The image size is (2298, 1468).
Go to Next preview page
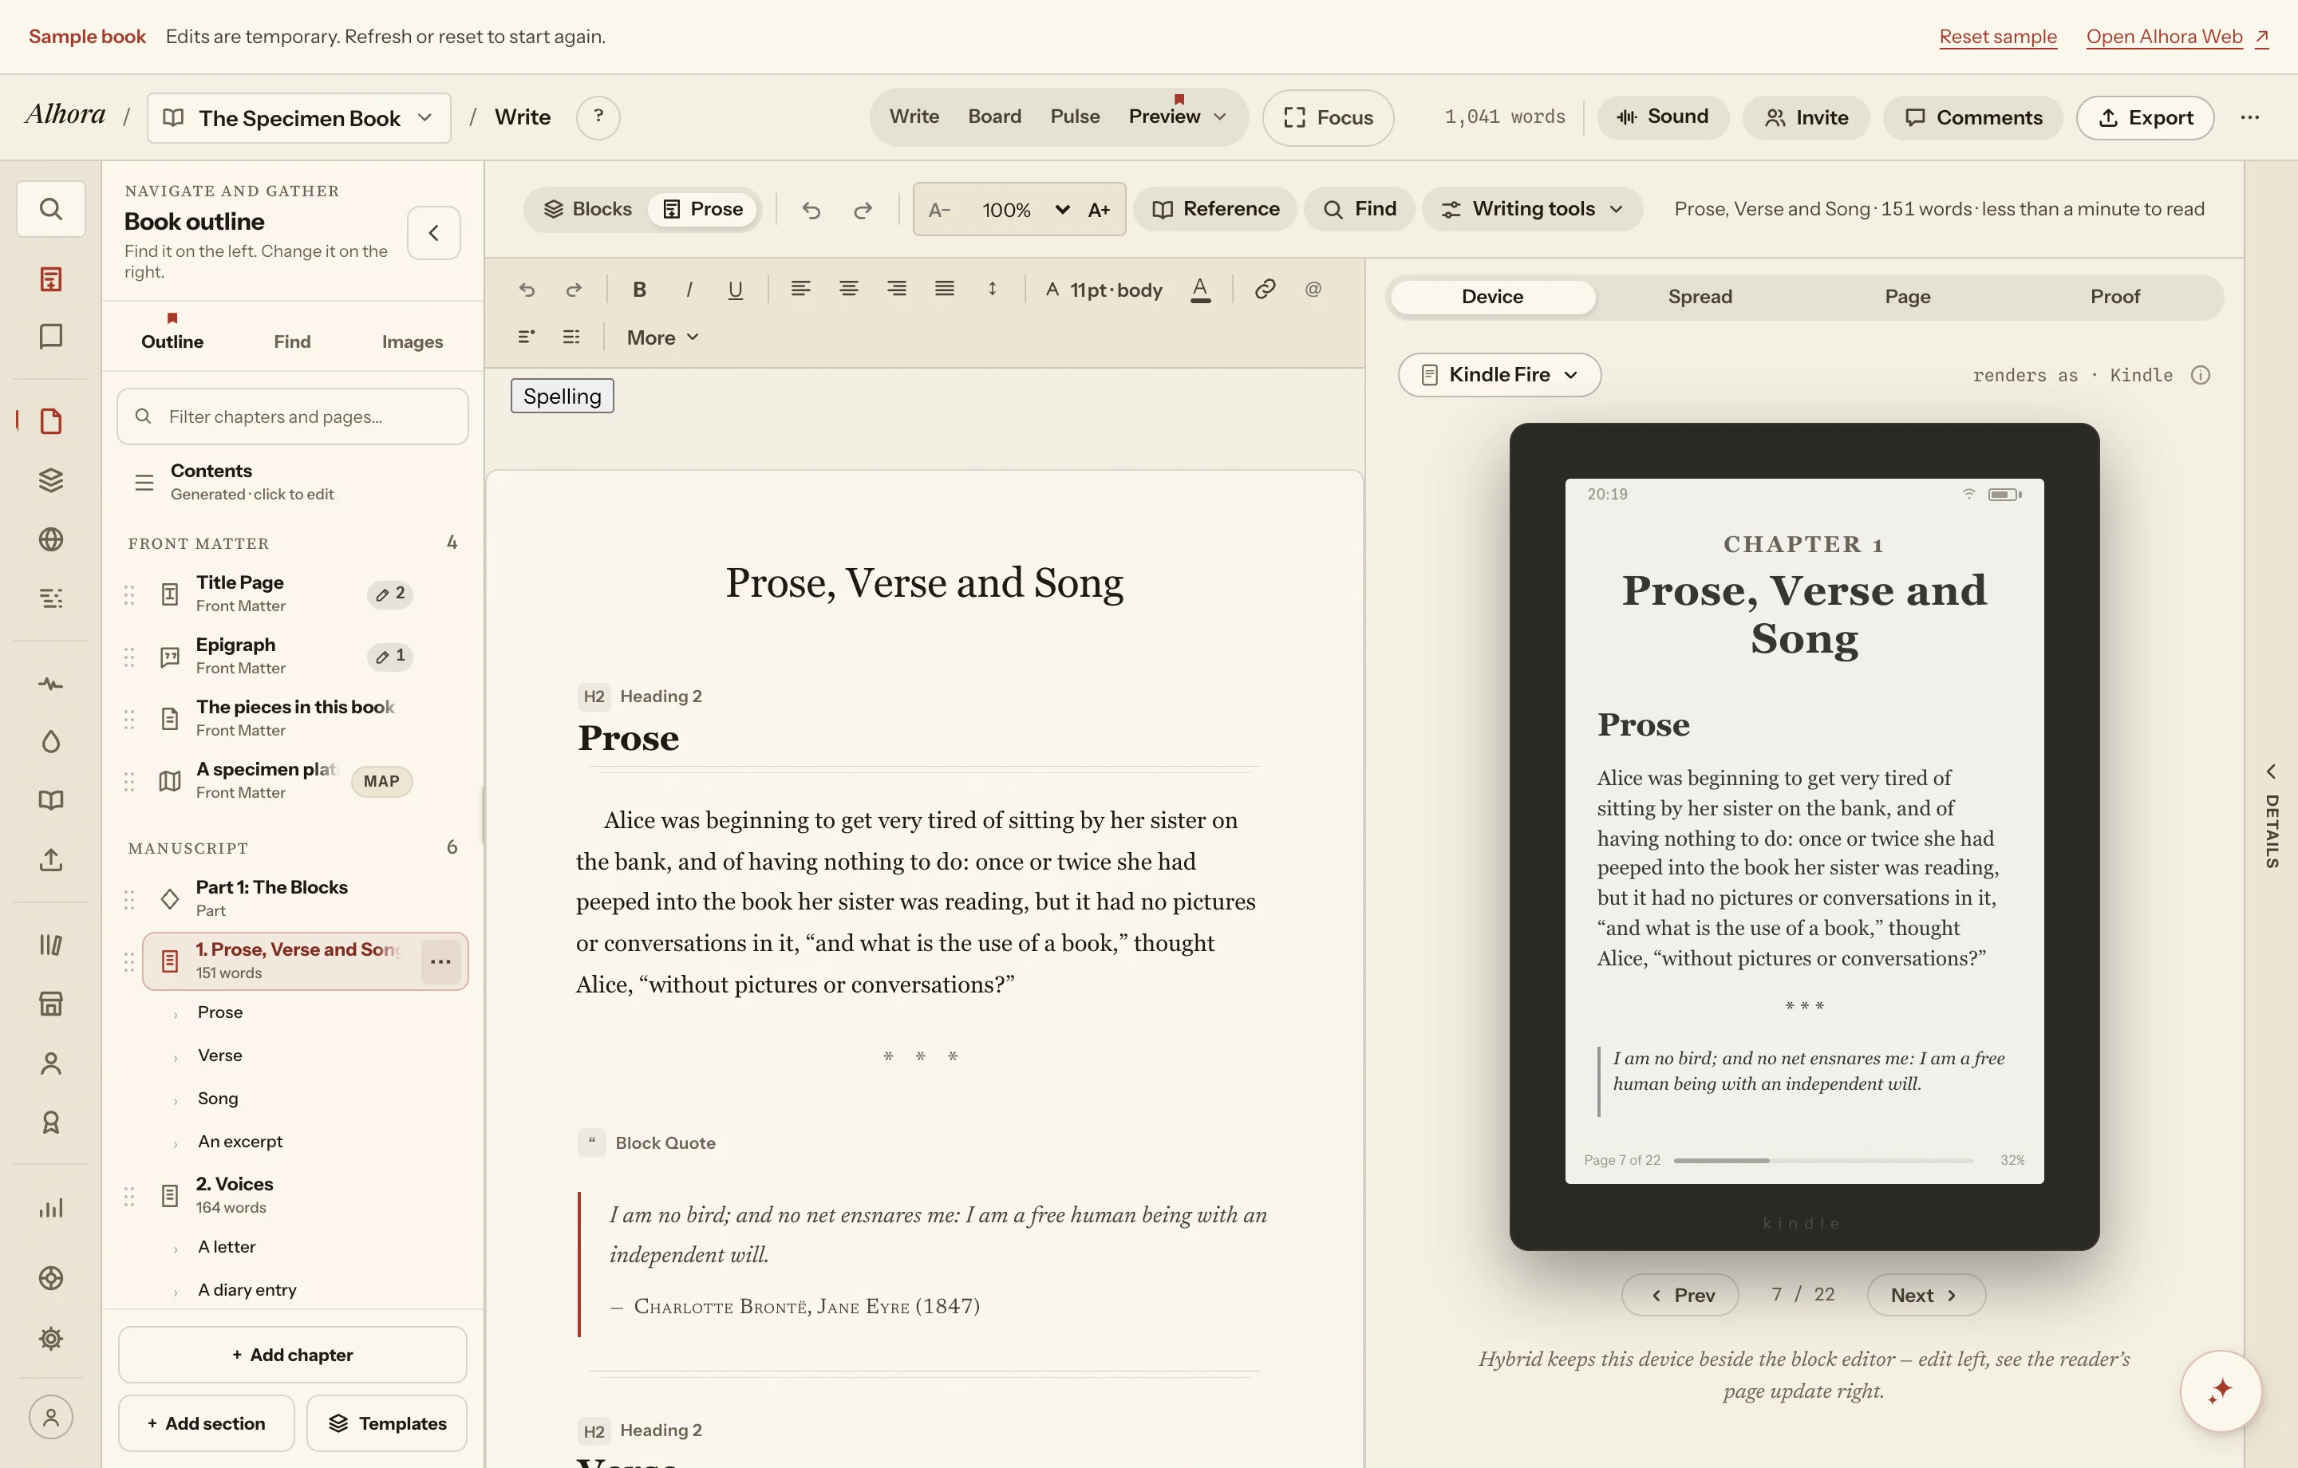click(1925, 1295)
